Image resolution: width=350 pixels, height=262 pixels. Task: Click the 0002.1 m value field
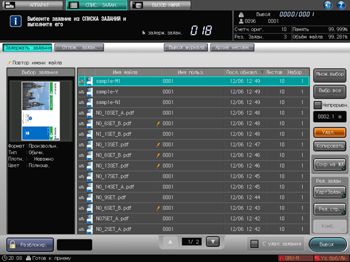tap(330, 117)
